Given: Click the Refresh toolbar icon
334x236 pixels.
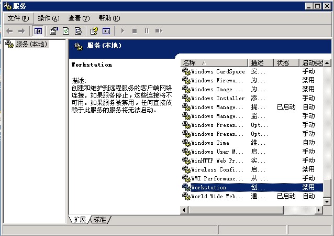Looking at the screenshot, I should (x=66, y=31).
